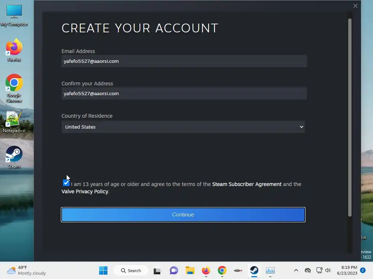Click the Continue button
Screen dimensions: 373x279
pos(183,215)
